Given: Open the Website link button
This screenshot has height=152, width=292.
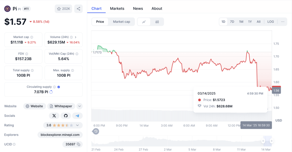Looking at the screenshot, I should pyautogui.click(x=35, y=106).
